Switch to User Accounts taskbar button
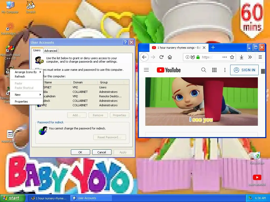270x202 pixels. pyautogui.click(x=91, y=198)
